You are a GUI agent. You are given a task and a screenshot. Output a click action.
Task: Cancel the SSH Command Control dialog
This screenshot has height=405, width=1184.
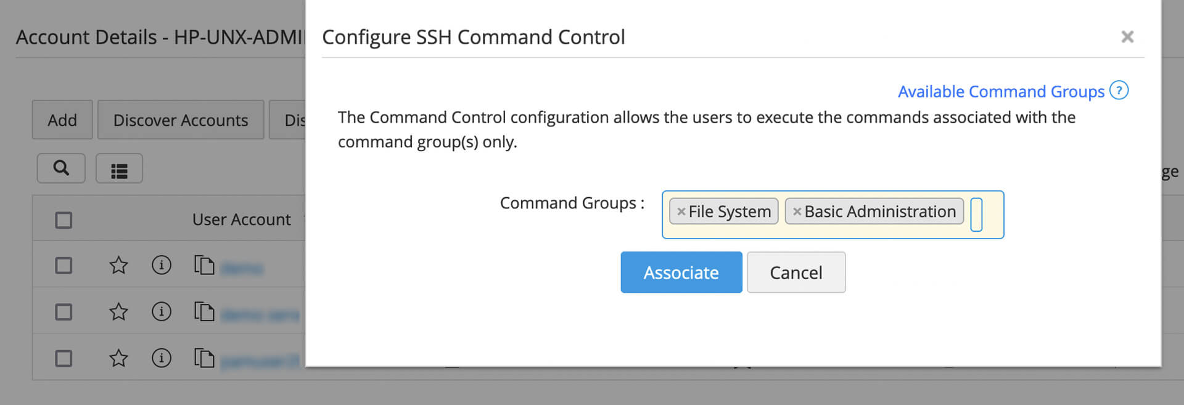tap(795, 272)
